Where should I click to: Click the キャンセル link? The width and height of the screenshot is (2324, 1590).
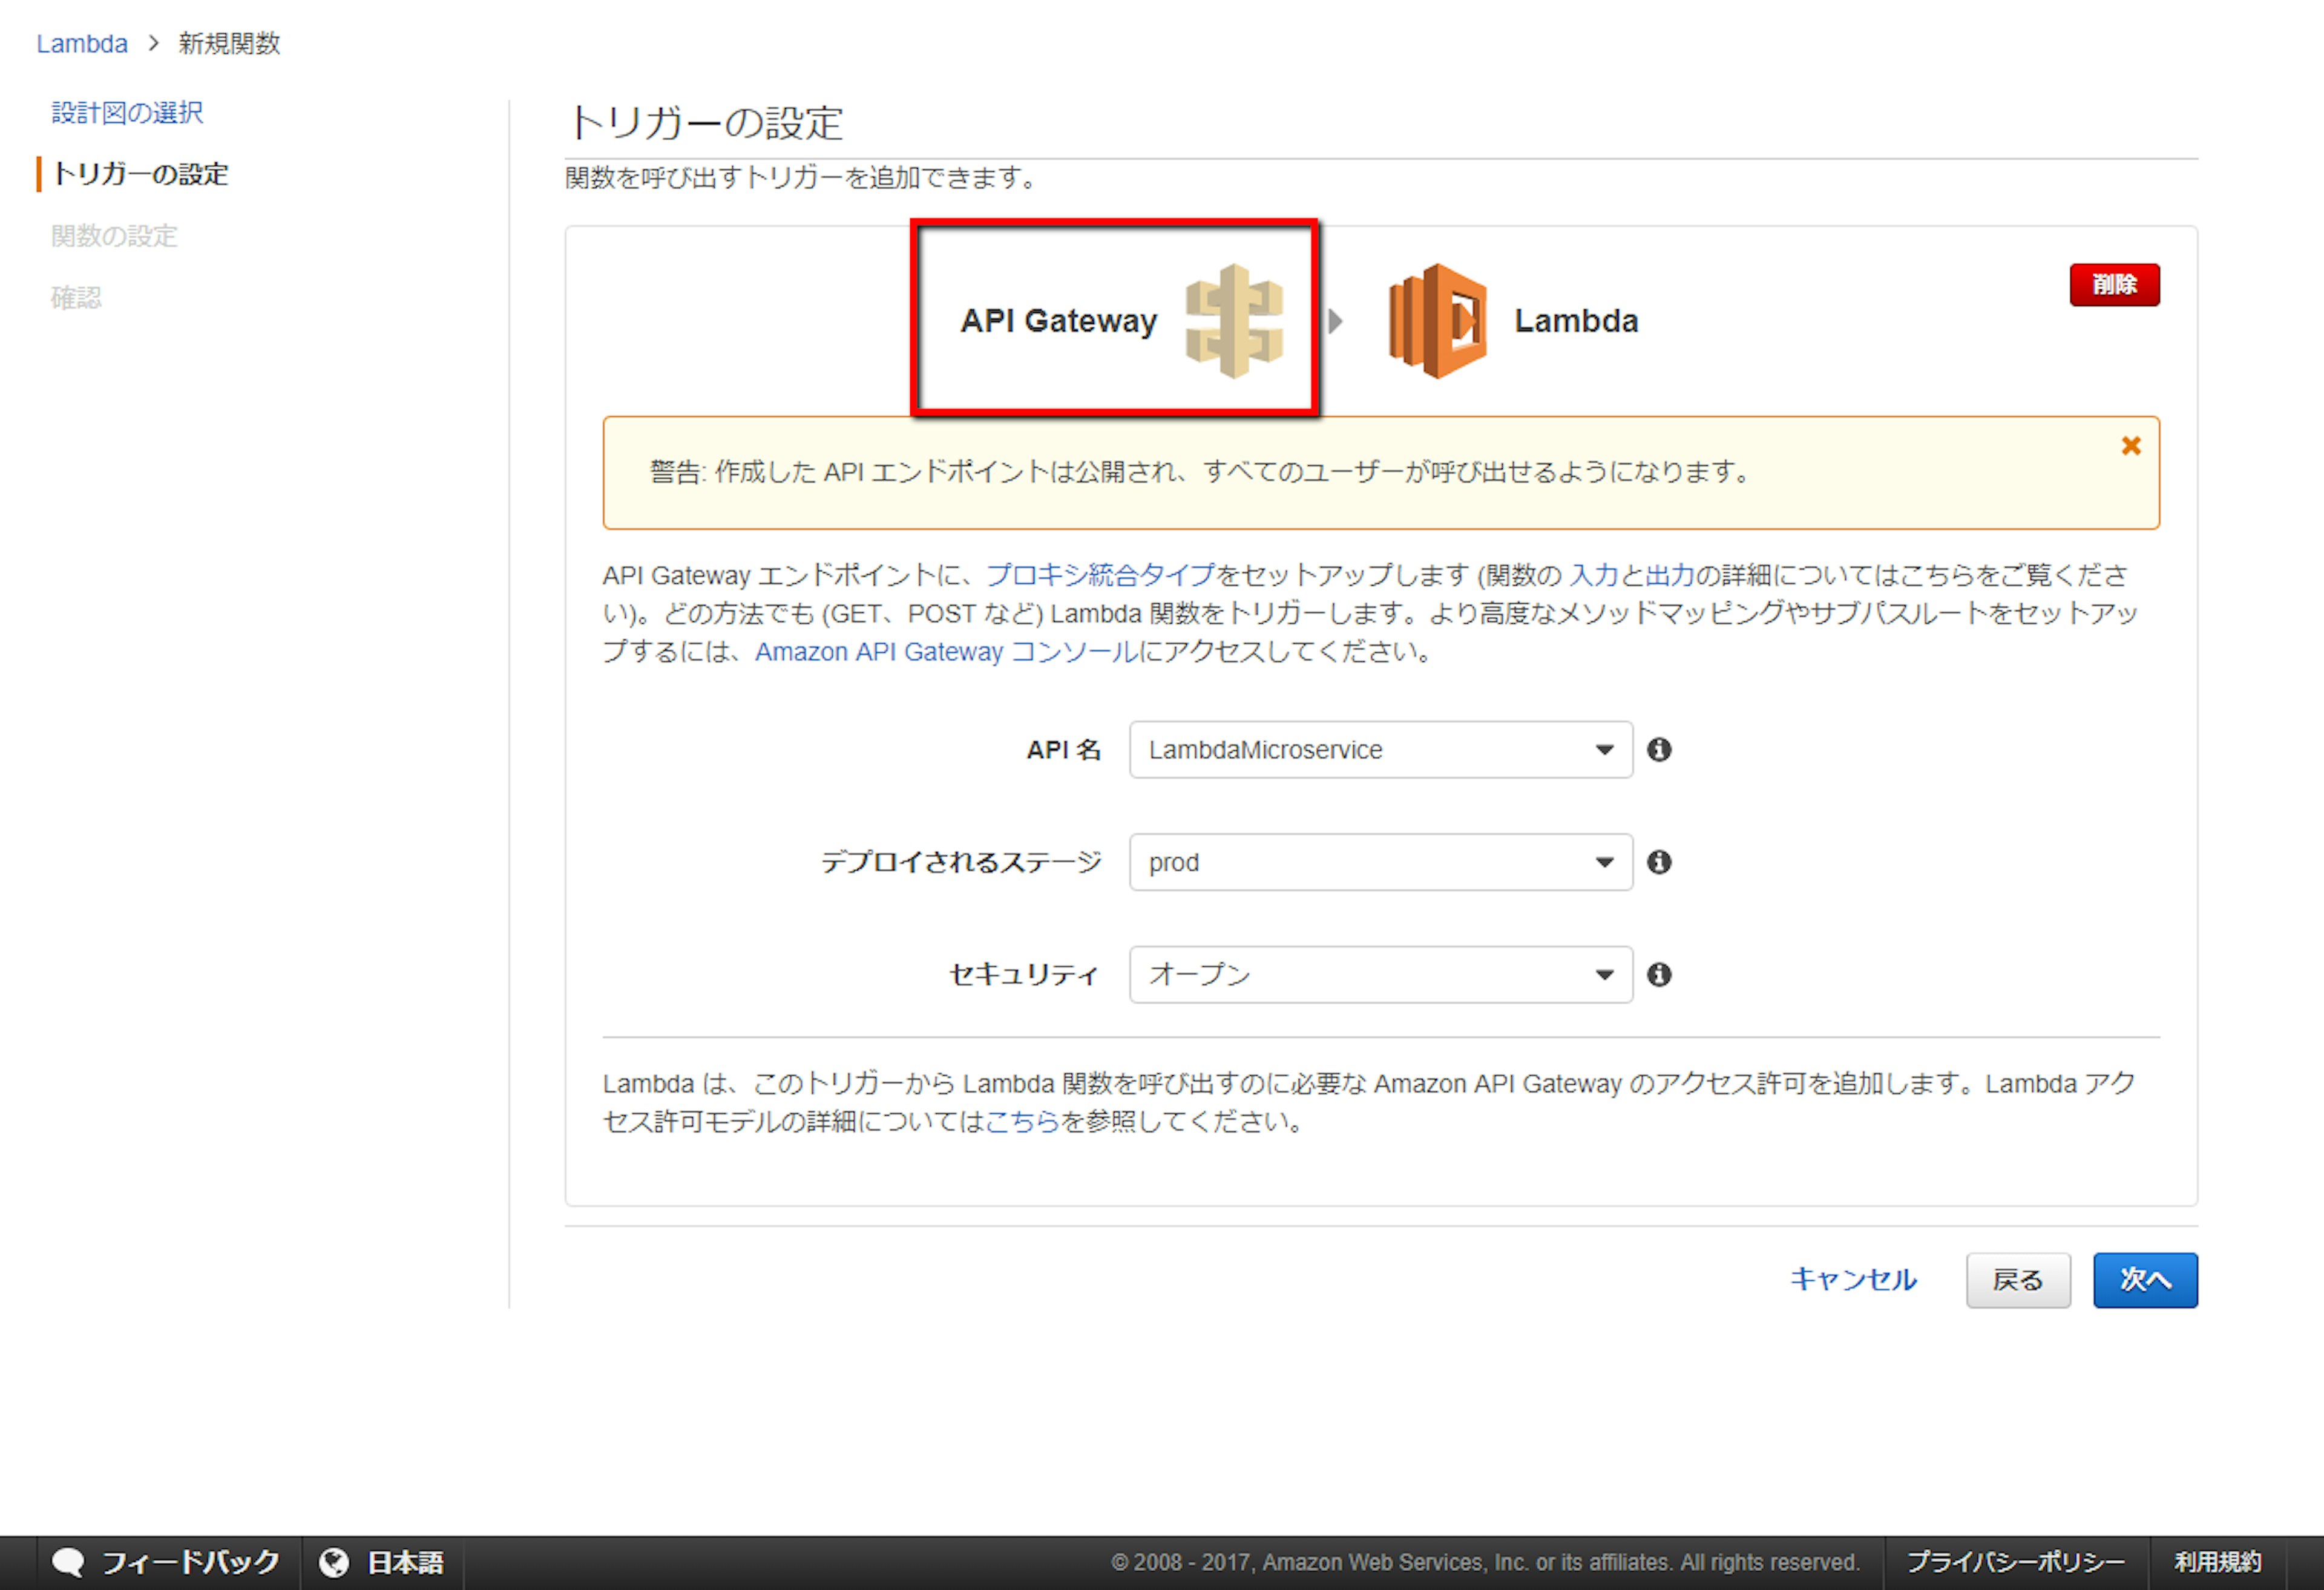click(x=1853, y=1280)
